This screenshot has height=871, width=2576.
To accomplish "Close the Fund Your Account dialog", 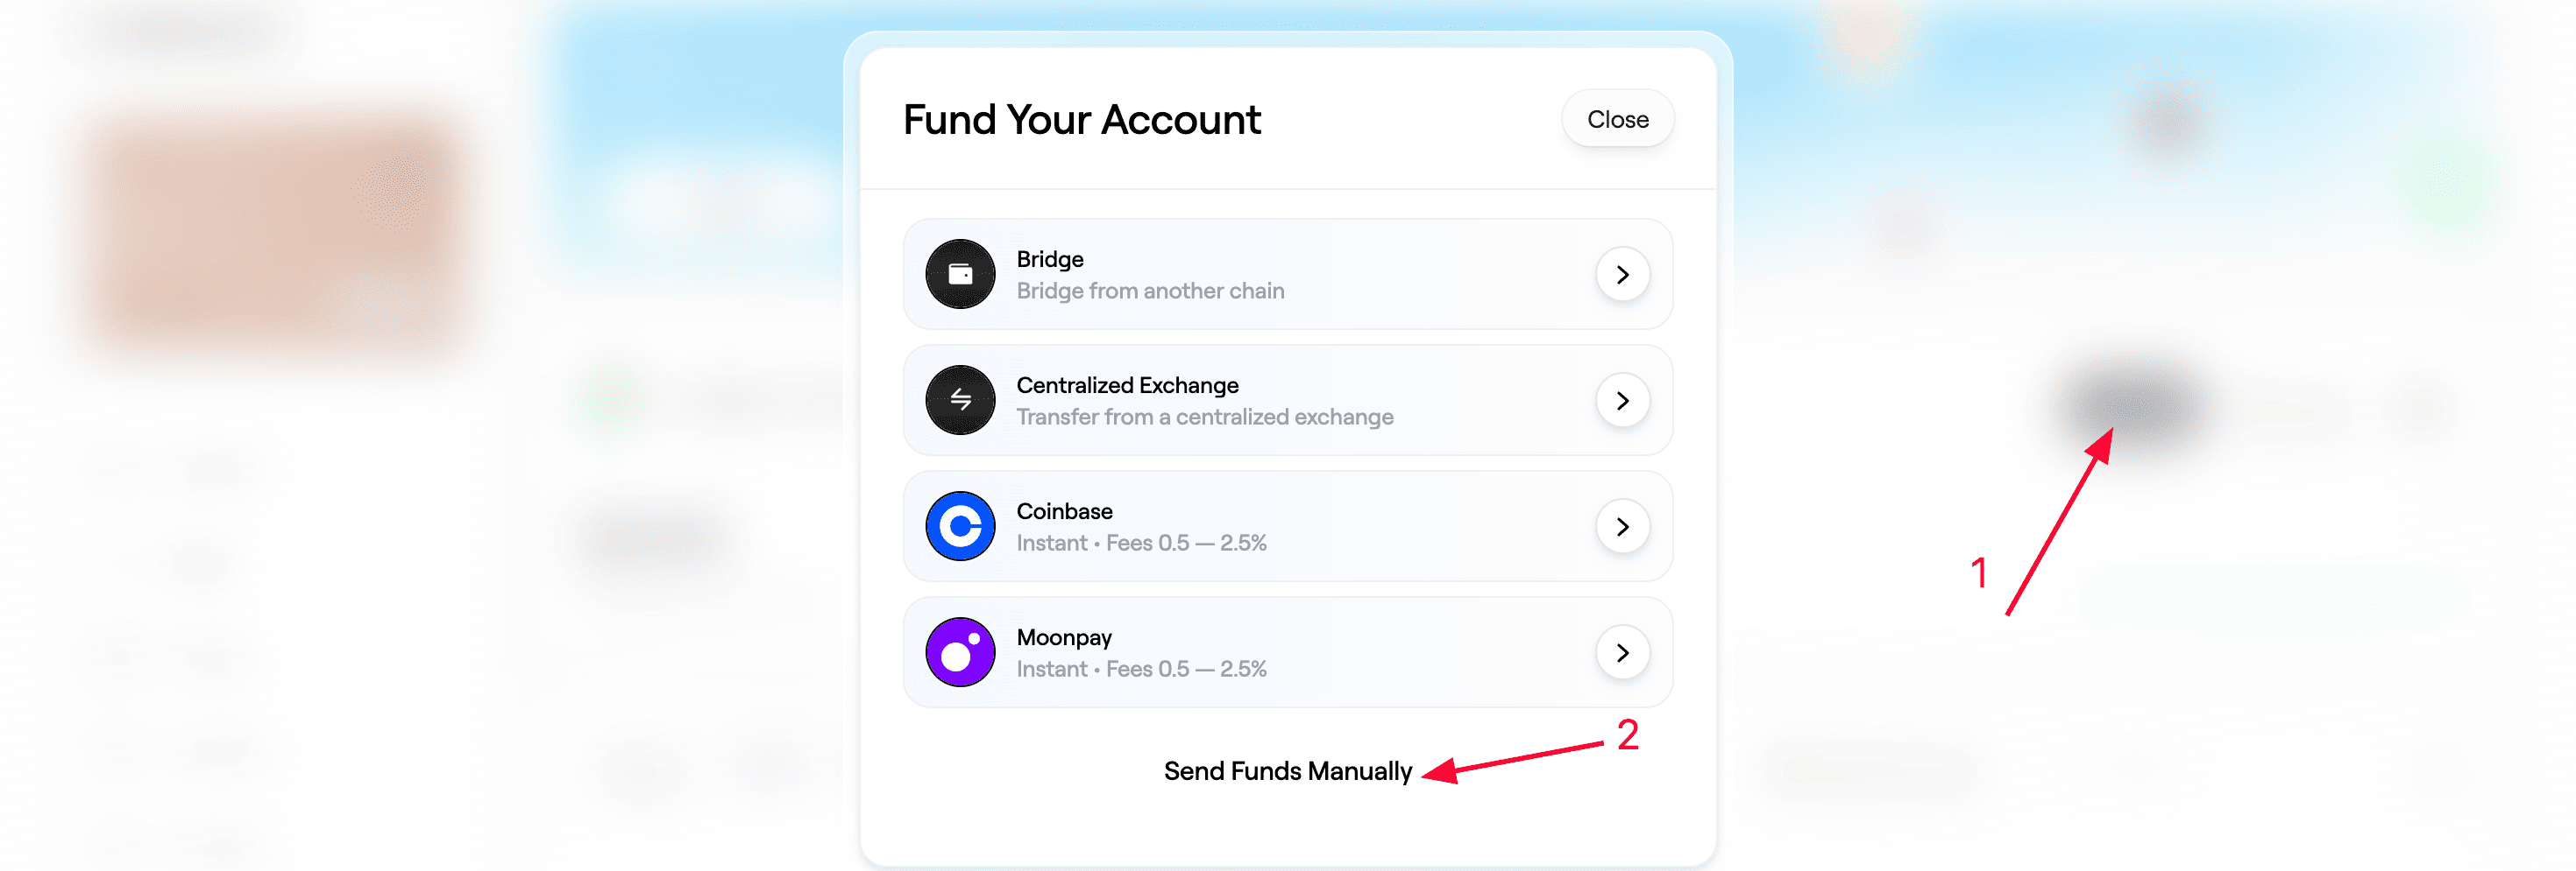I will click(x=1617, y=119).
